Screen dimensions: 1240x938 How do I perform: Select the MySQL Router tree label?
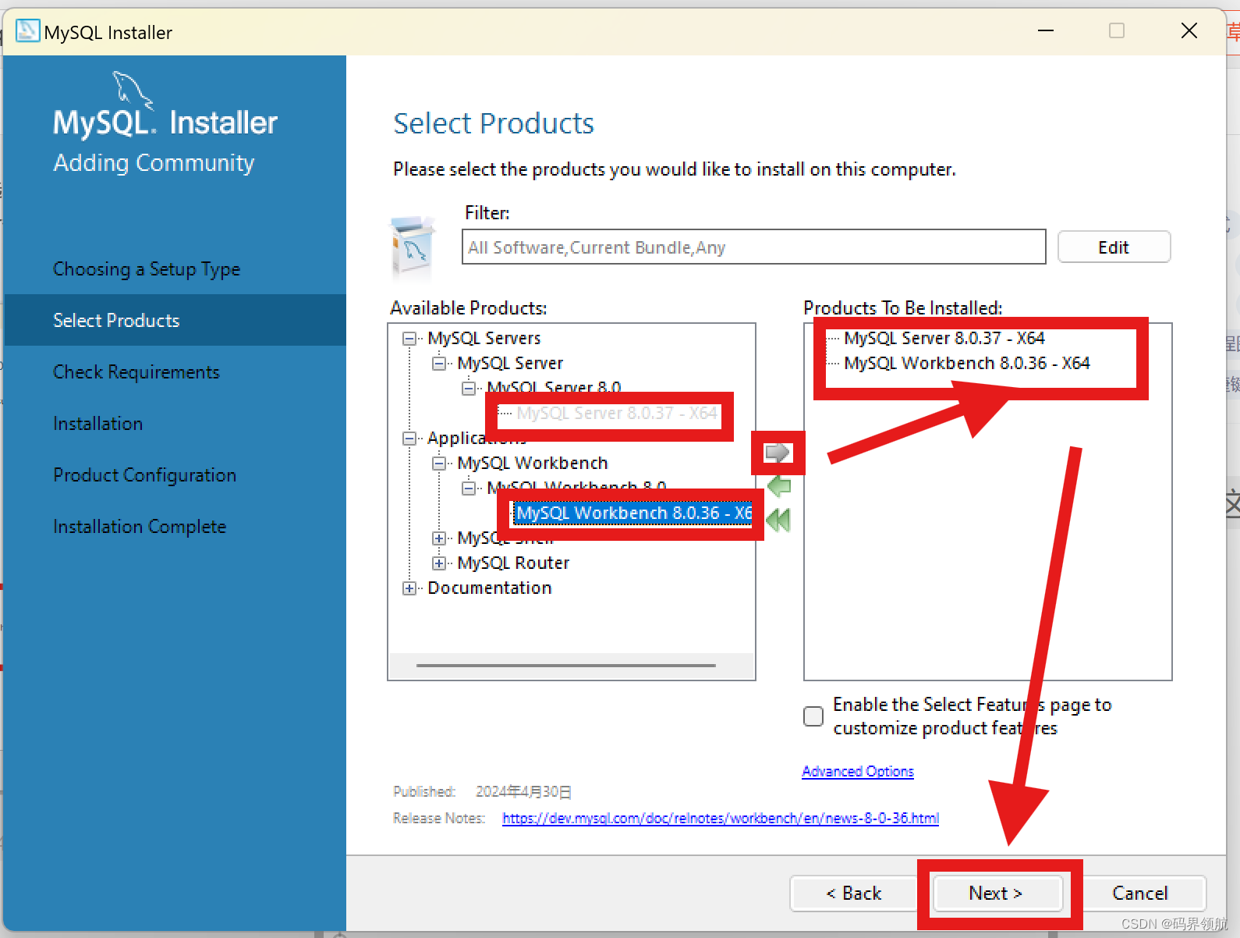(513, 563)
